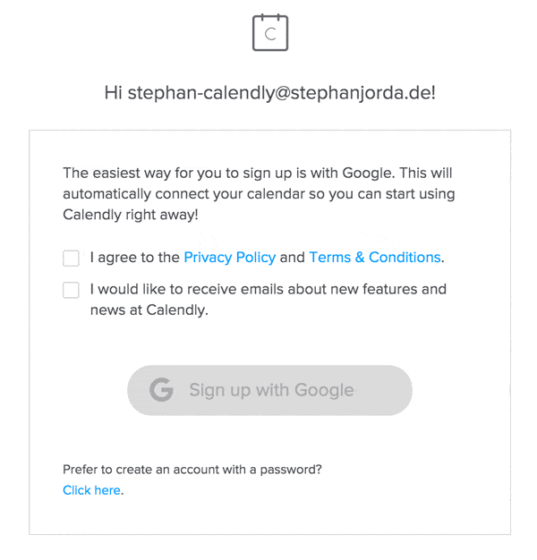Click the 'automatically connect your calendar' line
Image resolution: width=537 pixels, height=560 pixels.
click(x=259, y=194)
